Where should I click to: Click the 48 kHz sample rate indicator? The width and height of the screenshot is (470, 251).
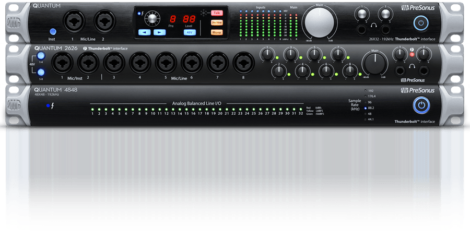click(366, 114)
